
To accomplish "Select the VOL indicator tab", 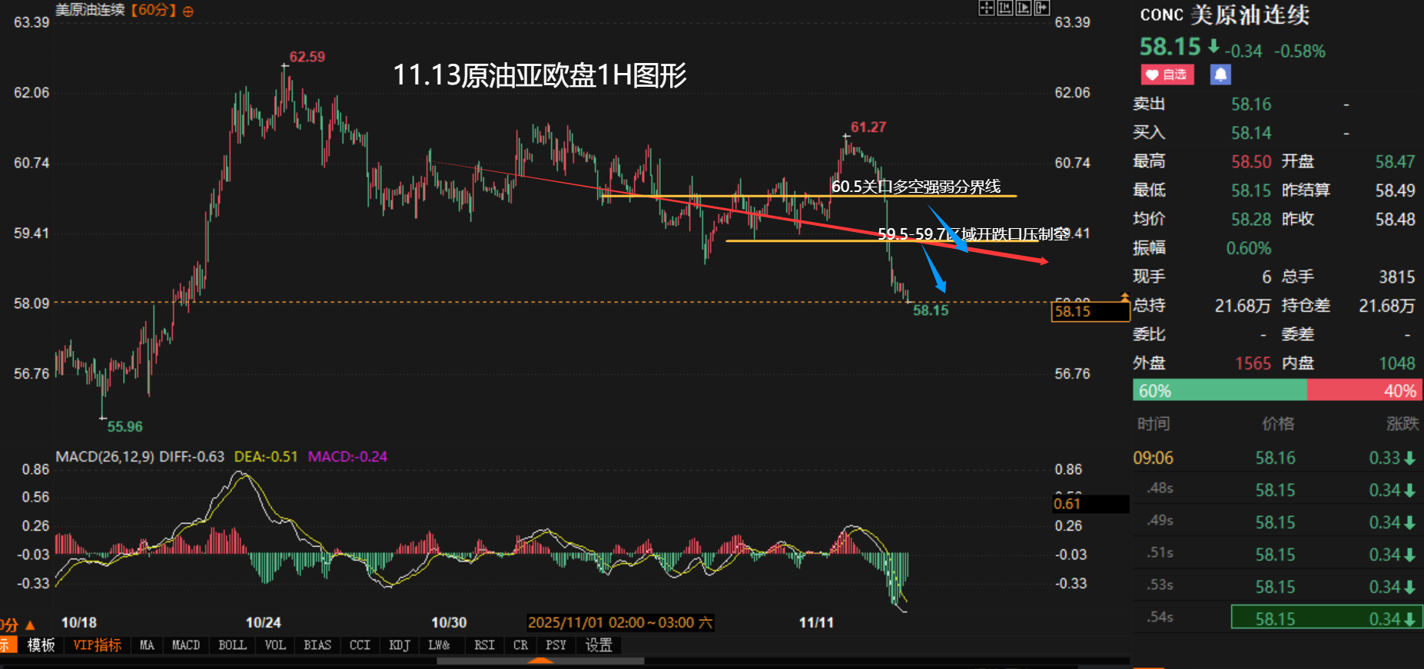I will (275, 645).
